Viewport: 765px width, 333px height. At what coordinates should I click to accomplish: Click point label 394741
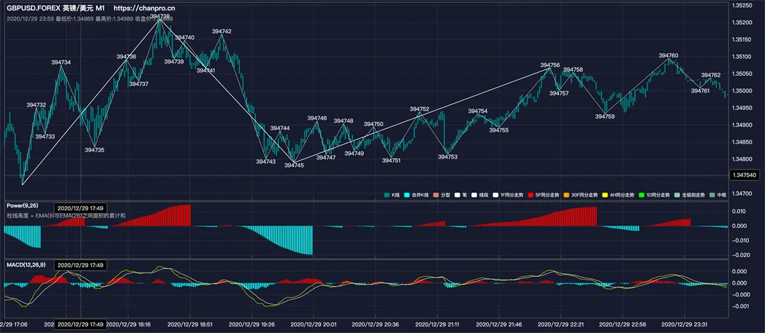[x=205, y=70]
